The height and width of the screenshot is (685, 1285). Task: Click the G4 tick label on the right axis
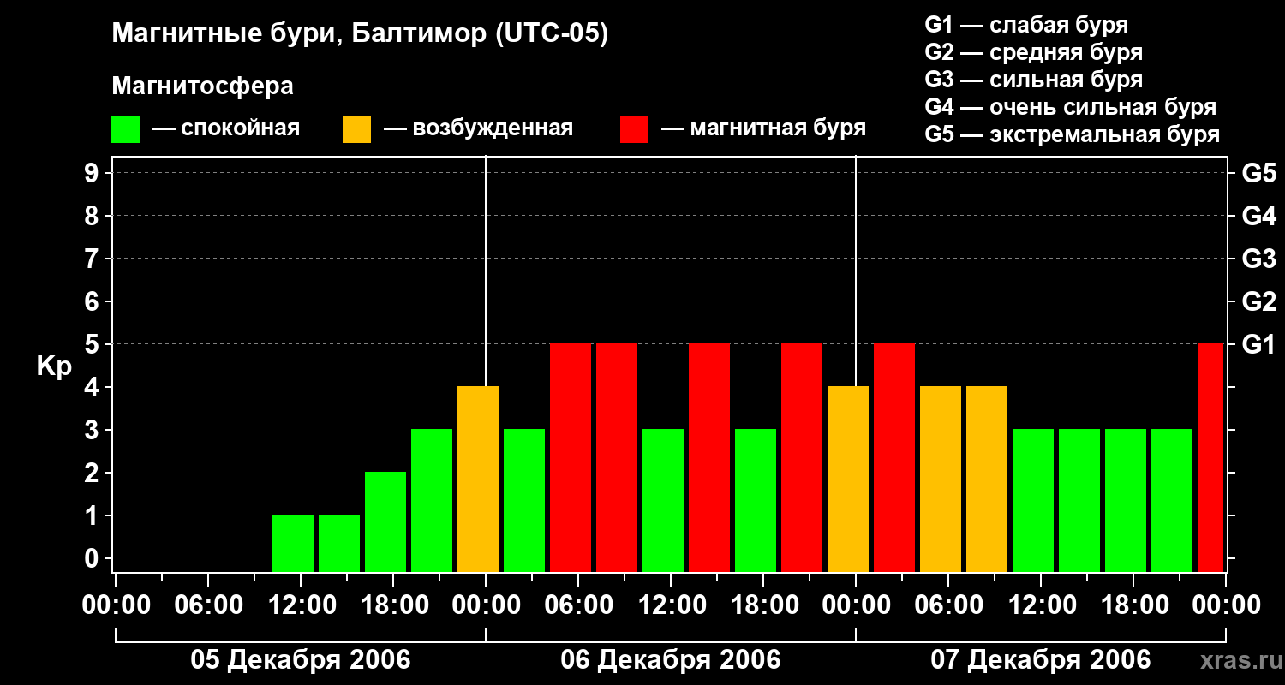(x=1259, y=217)
